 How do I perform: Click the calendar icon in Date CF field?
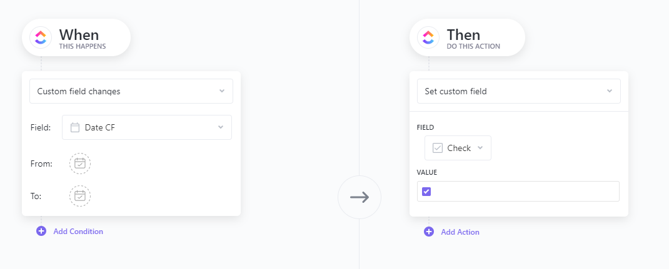pyautogui.click(x=75, y=127)
